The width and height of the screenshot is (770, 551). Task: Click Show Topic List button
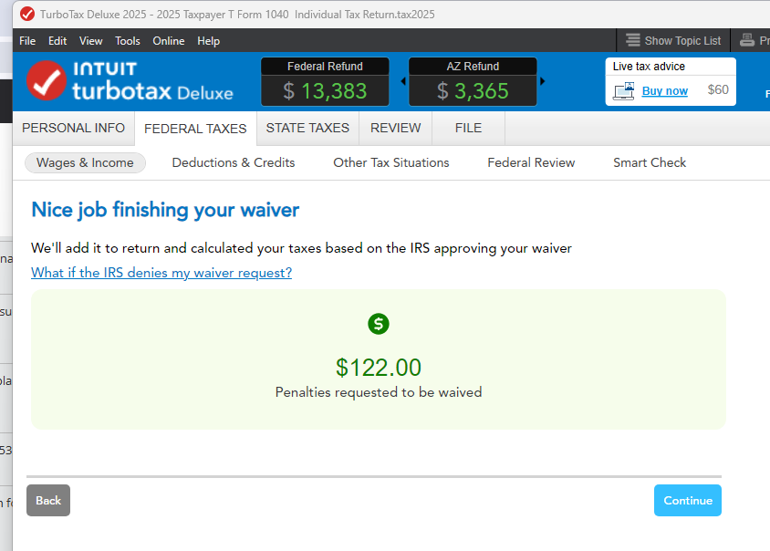click(x=673, y=40)
